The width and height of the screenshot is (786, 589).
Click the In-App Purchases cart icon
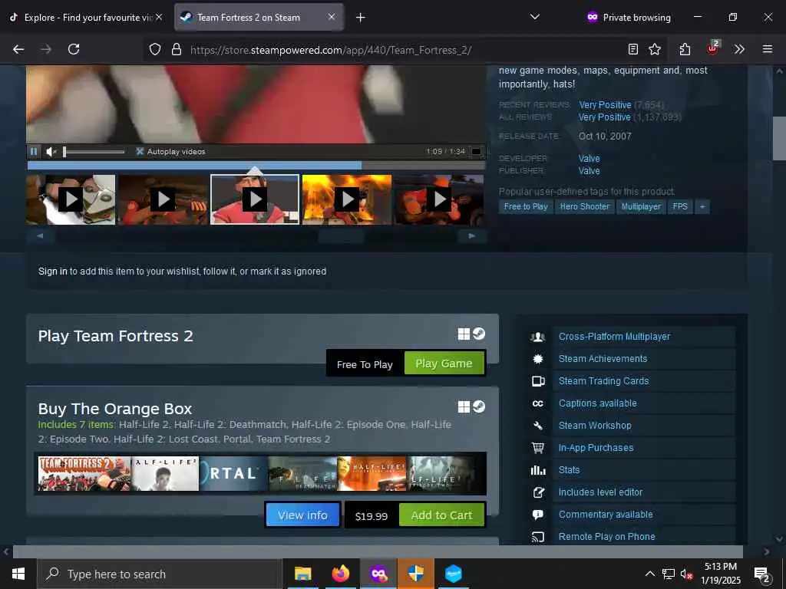(538, 448)
